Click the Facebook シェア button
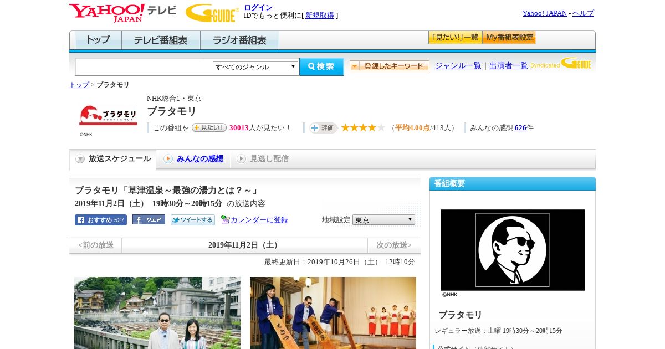Screen dimensions: 665x349 tap(149, 219)
